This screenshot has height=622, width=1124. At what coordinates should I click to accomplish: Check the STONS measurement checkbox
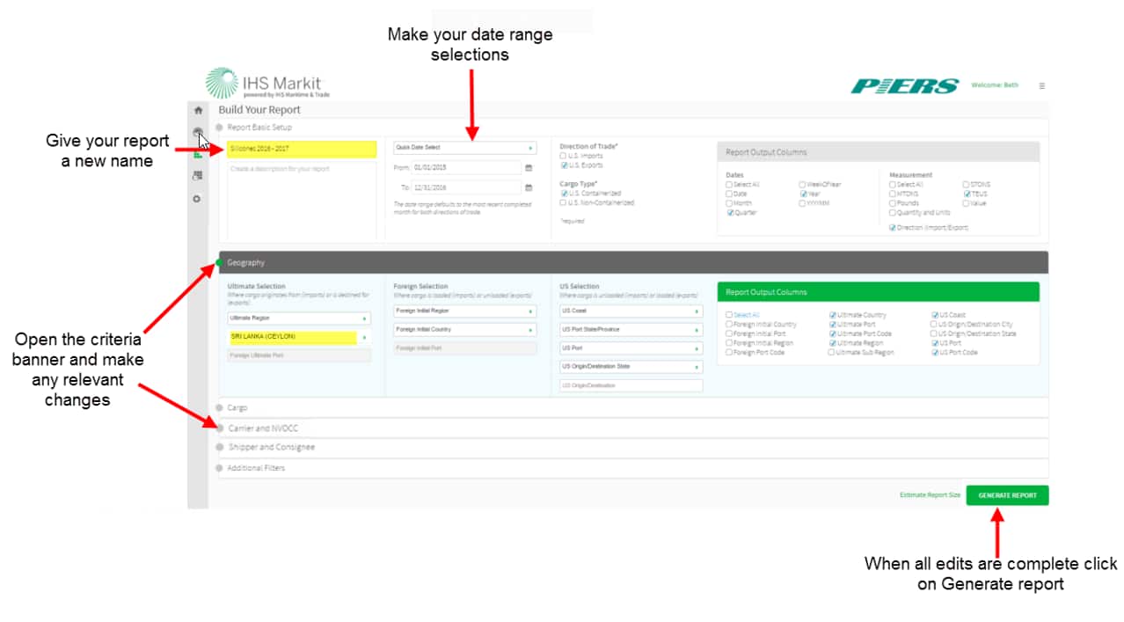pyautogui.click(x=967, y=185)
